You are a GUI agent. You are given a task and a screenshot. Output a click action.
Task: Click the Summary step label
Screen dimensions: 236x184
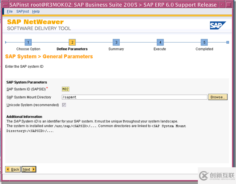click(116, 49)
